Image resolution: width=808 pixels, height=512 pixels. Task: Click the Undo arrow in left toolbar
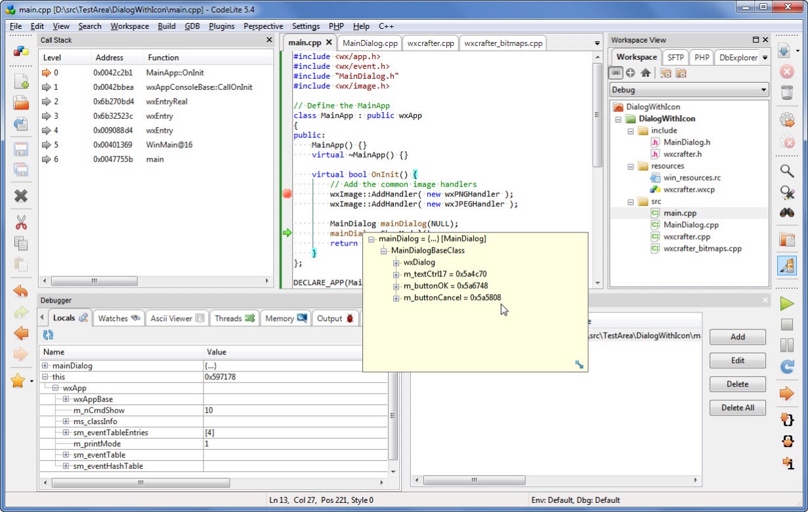[21, 291]
